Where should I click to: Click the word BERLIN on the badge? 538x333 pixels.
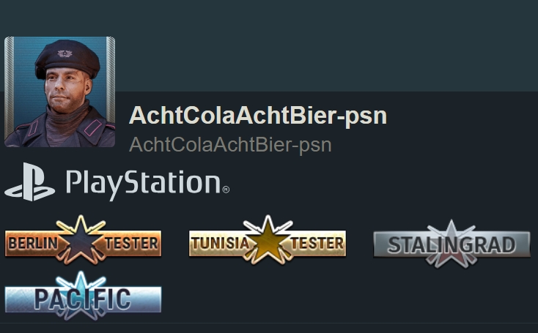pos(33,243)
